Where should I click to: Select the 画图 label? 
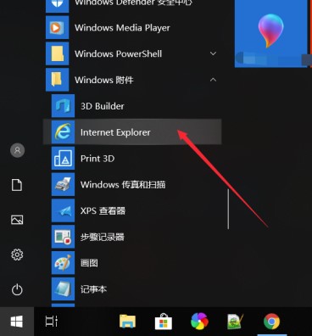pyautogui.click(x=89, y=263)
